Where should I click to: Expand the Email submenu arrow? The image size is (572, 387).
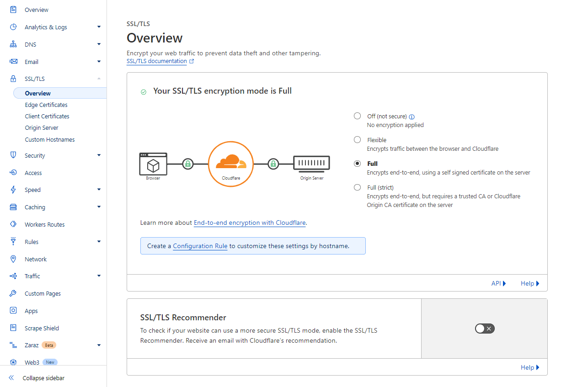[99, 62]
